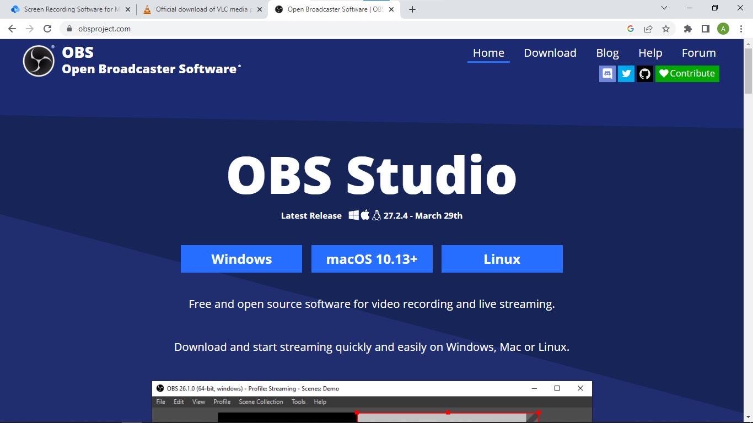Open the Blog nav item

pos(607,53)
